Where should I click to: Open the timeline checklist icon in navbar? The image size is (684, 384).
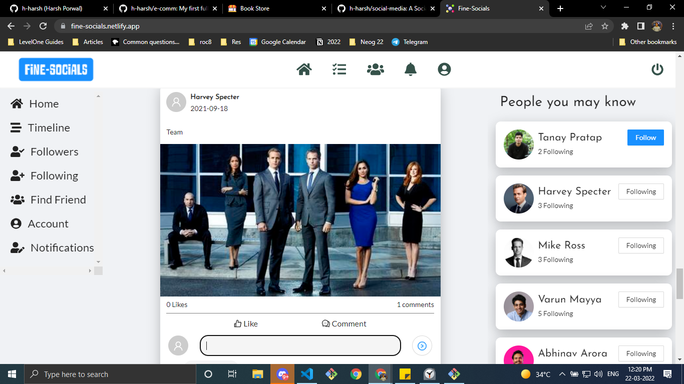pos(339,69)
